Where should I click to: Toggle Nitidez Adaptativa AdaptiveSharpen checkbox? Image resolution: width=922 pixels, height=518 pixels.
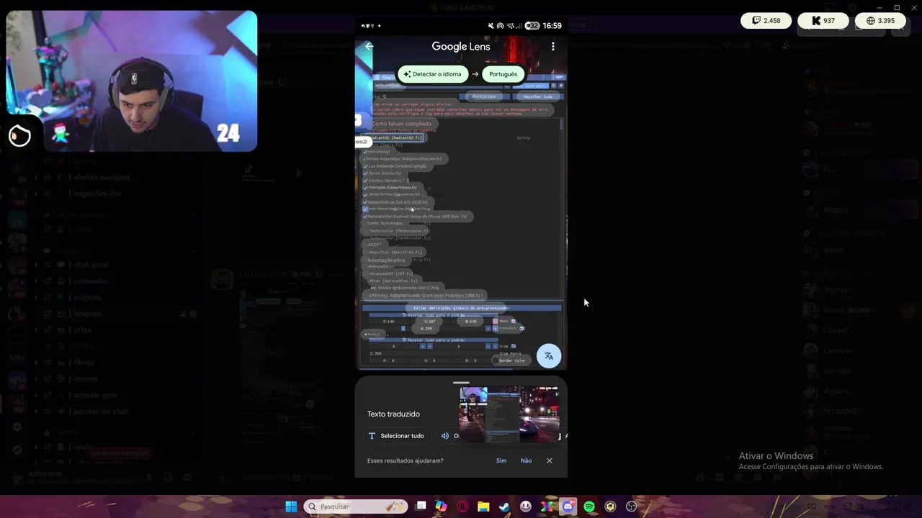point(365,158)
